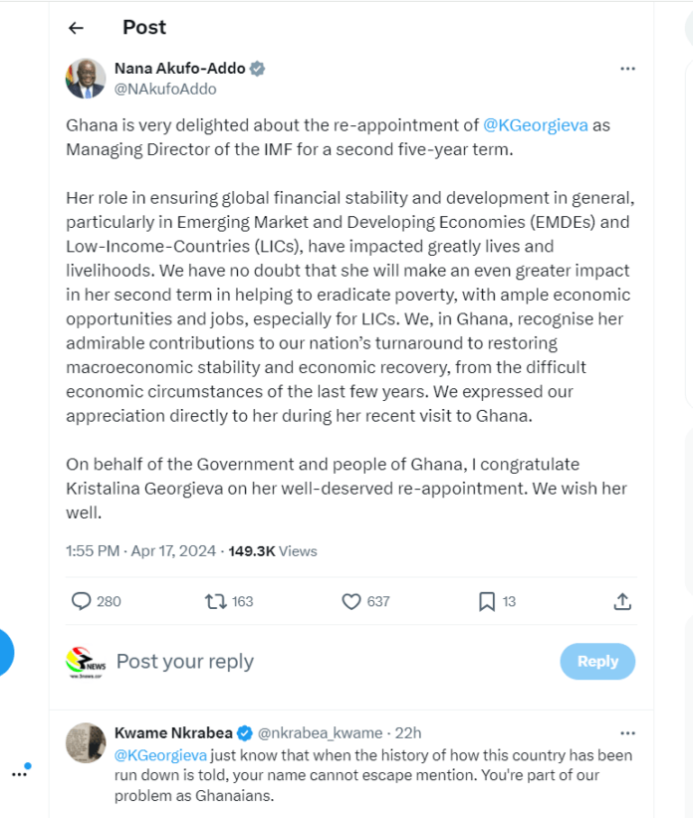693x818 pixels.
Task: Open the reply comment icon on post
Action: 82,601
